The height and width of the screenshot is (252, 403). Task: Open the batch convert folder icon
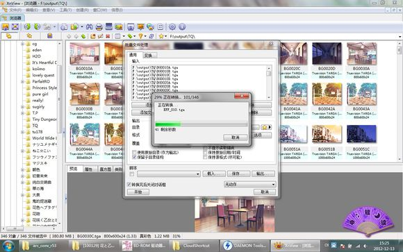click(74, 26)
